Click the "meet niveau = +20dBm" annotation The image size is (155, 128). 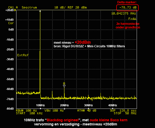[72, 42]
